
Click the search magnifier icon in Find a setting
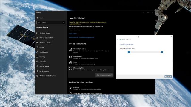coord(64,23)
